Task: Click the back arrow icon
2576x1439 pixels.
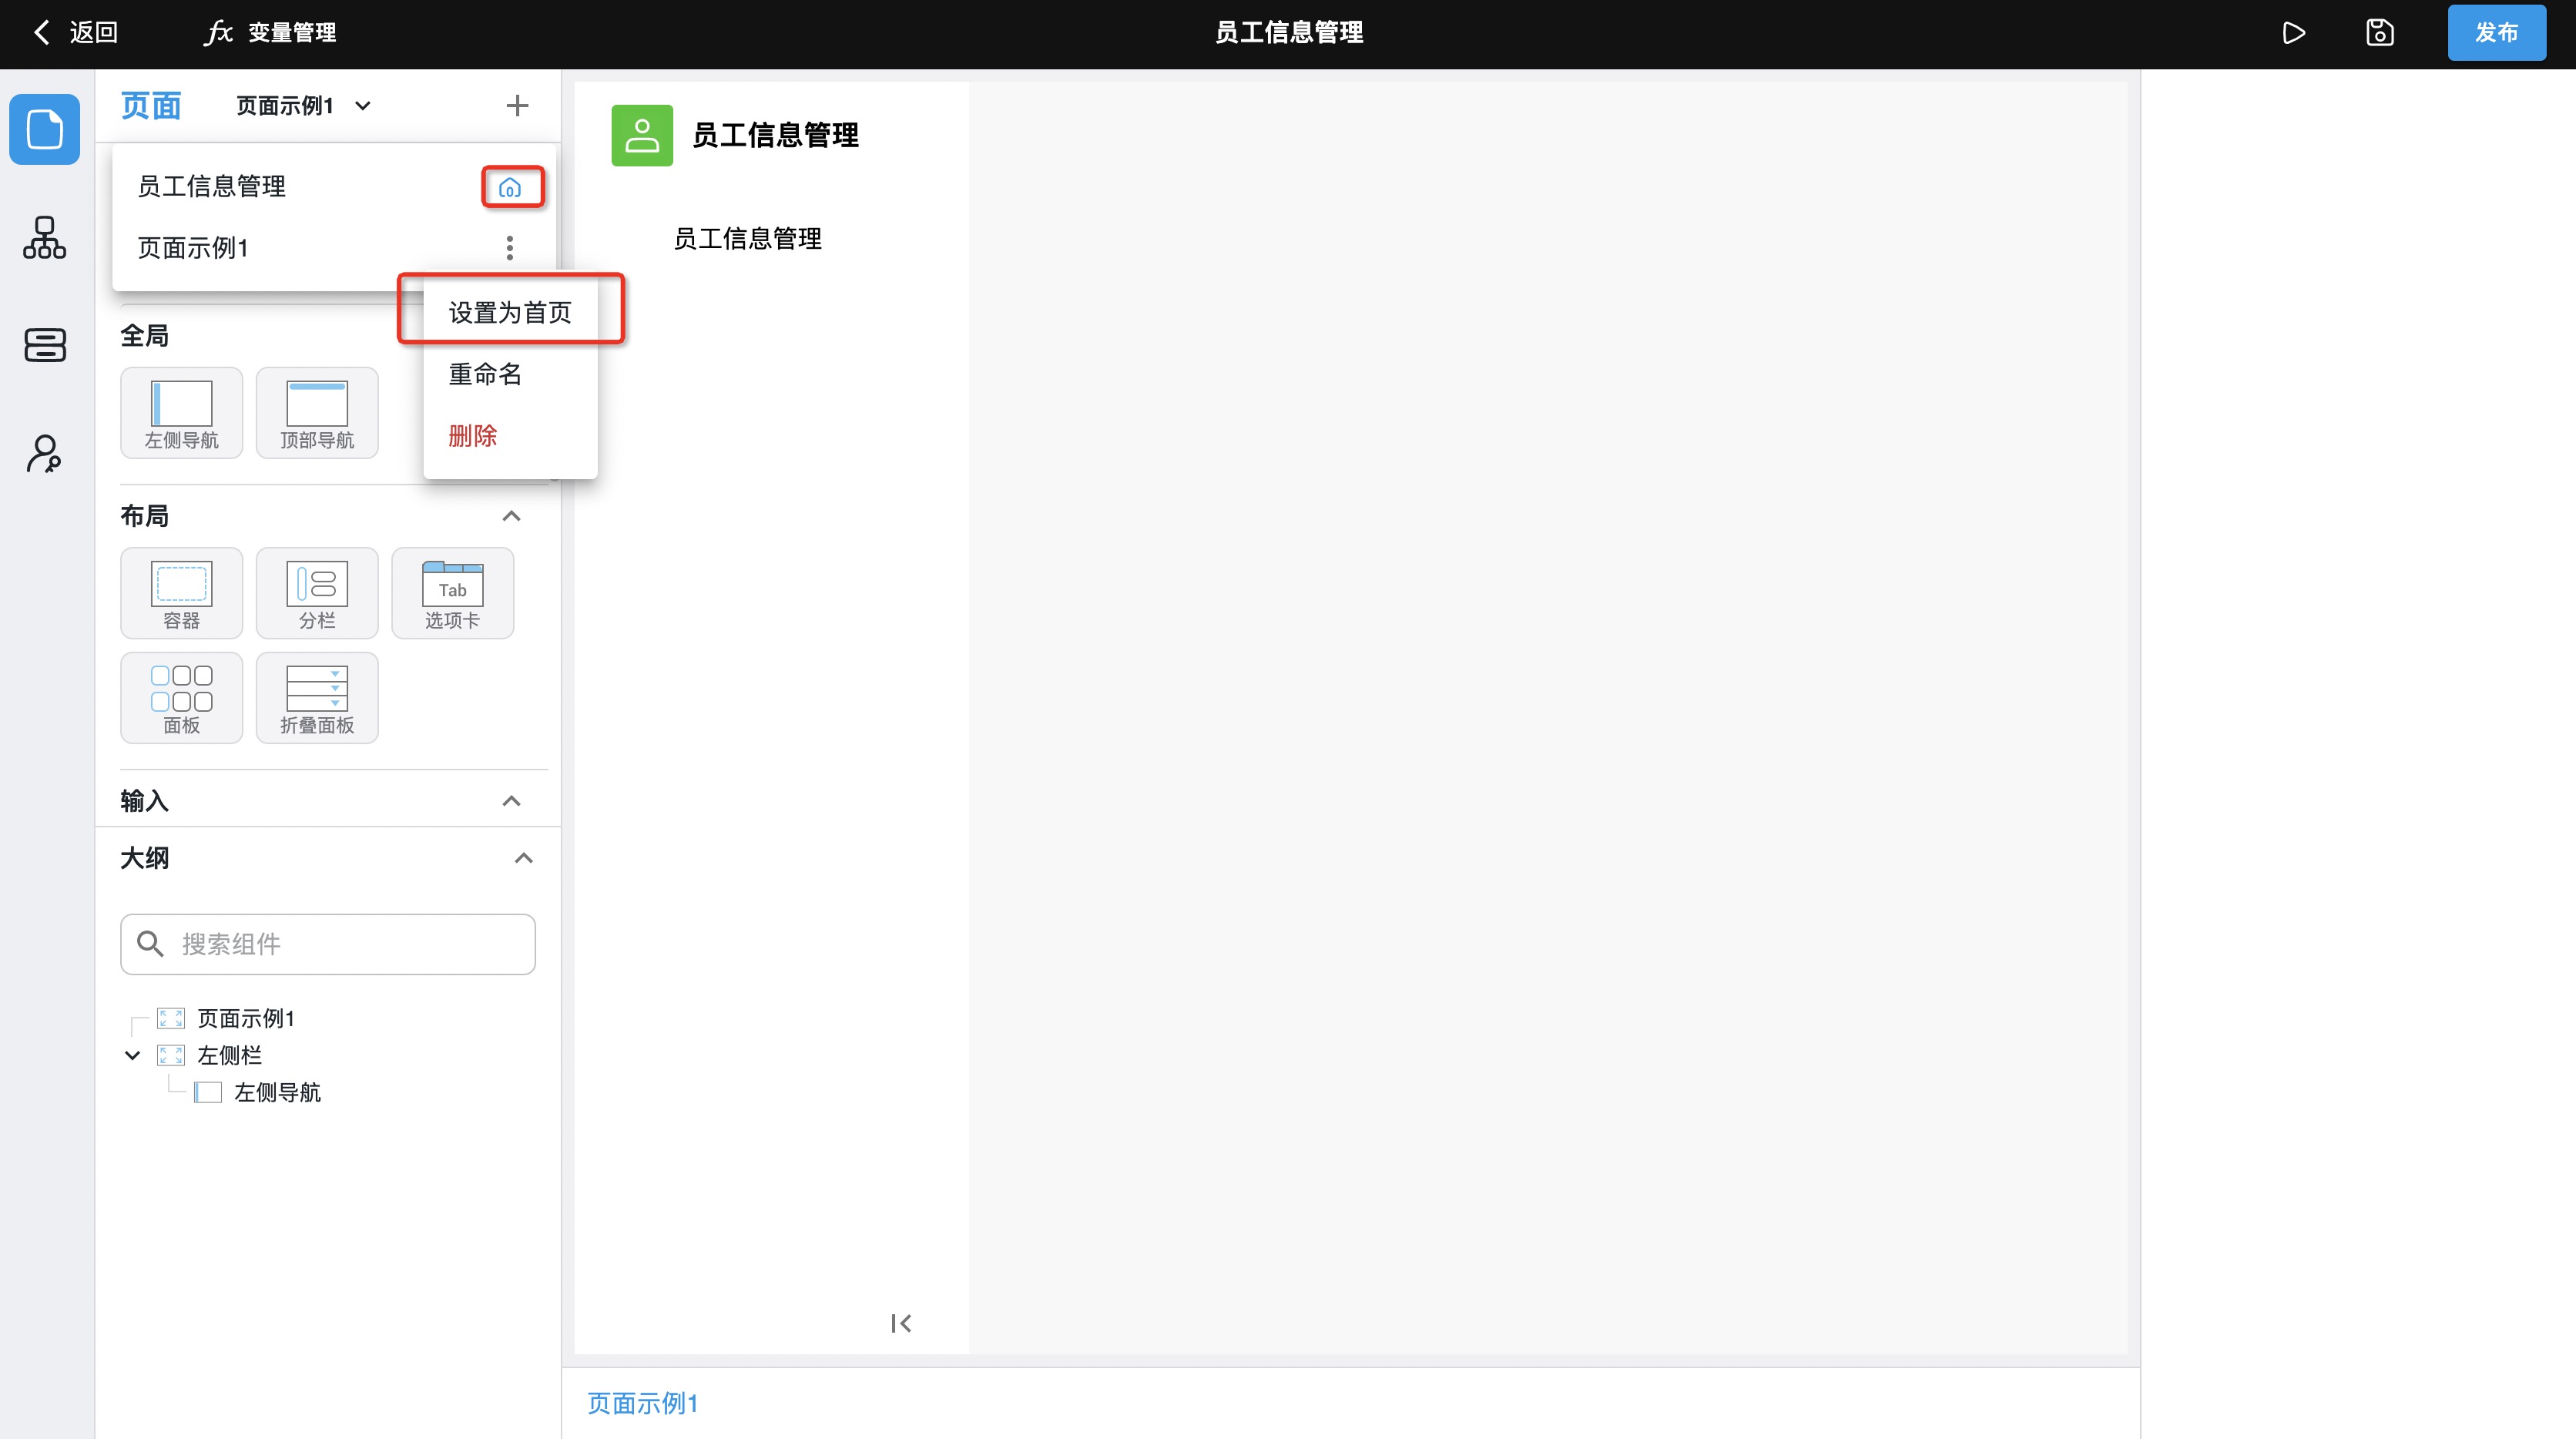Action: pos(41,32)
